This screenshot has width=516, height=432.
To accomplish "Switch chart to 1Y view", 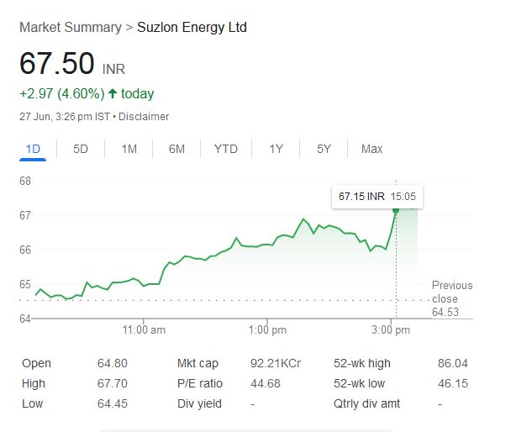I will pyautogui.click(x=276, y=149).
